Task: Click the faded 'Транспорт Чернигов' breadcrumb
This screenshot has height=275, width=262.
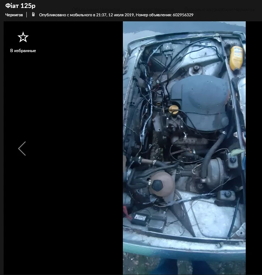Action: [152, 9]
